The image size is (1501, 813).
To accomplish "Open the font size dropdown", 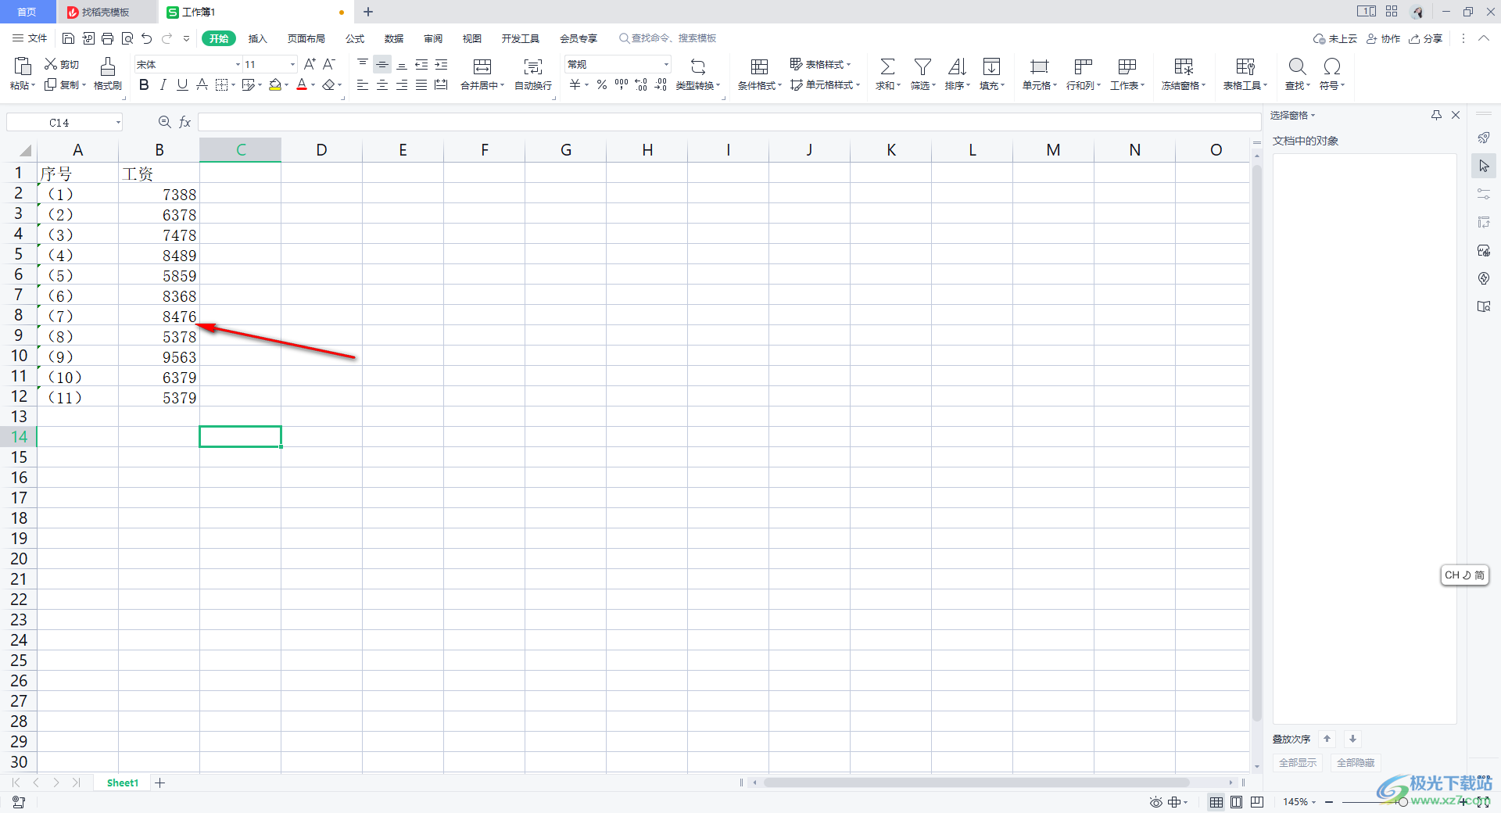I will pos(293,64).
